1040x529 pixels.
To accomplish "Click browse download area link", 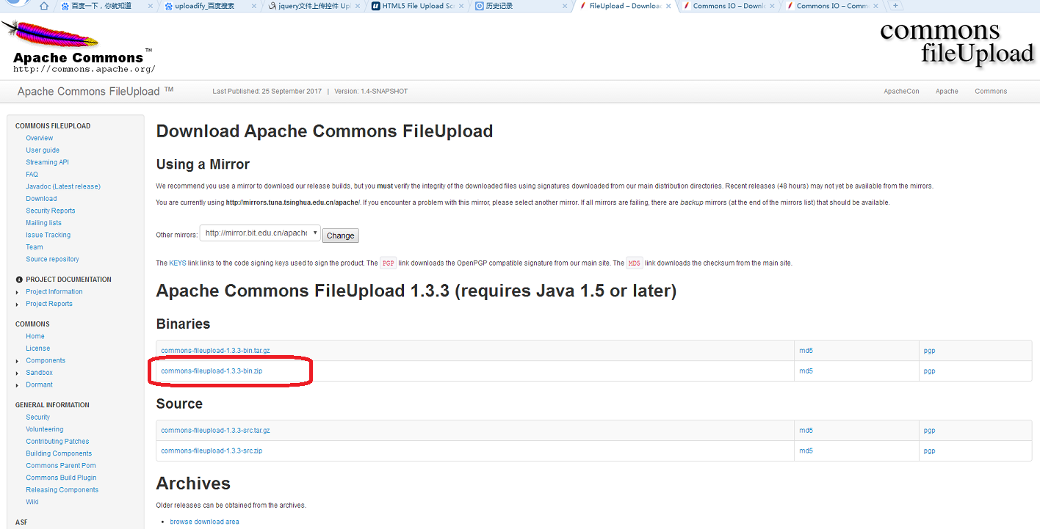I will pos(204,522).
